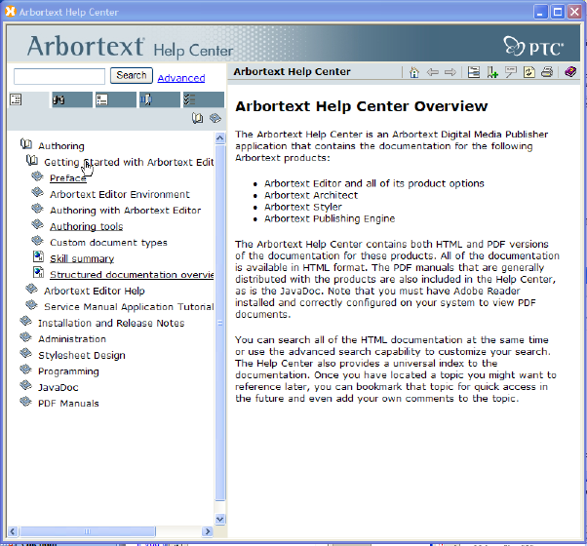Click 'Arbortext Styler' bullet text
Image resolution: width=587 pixels, height=546 pixels.
click(x=303, y=207)
